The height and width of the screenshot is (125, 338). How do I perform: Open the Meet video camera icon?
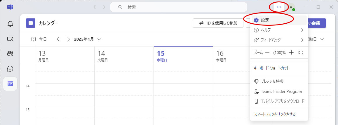10,39
